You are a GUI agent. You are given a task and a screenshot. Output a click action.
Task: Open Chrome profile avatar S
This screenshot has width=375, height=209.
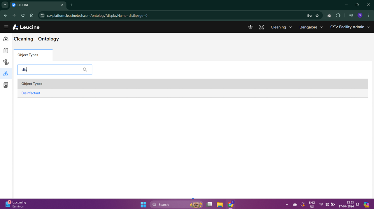coord(361,15)
